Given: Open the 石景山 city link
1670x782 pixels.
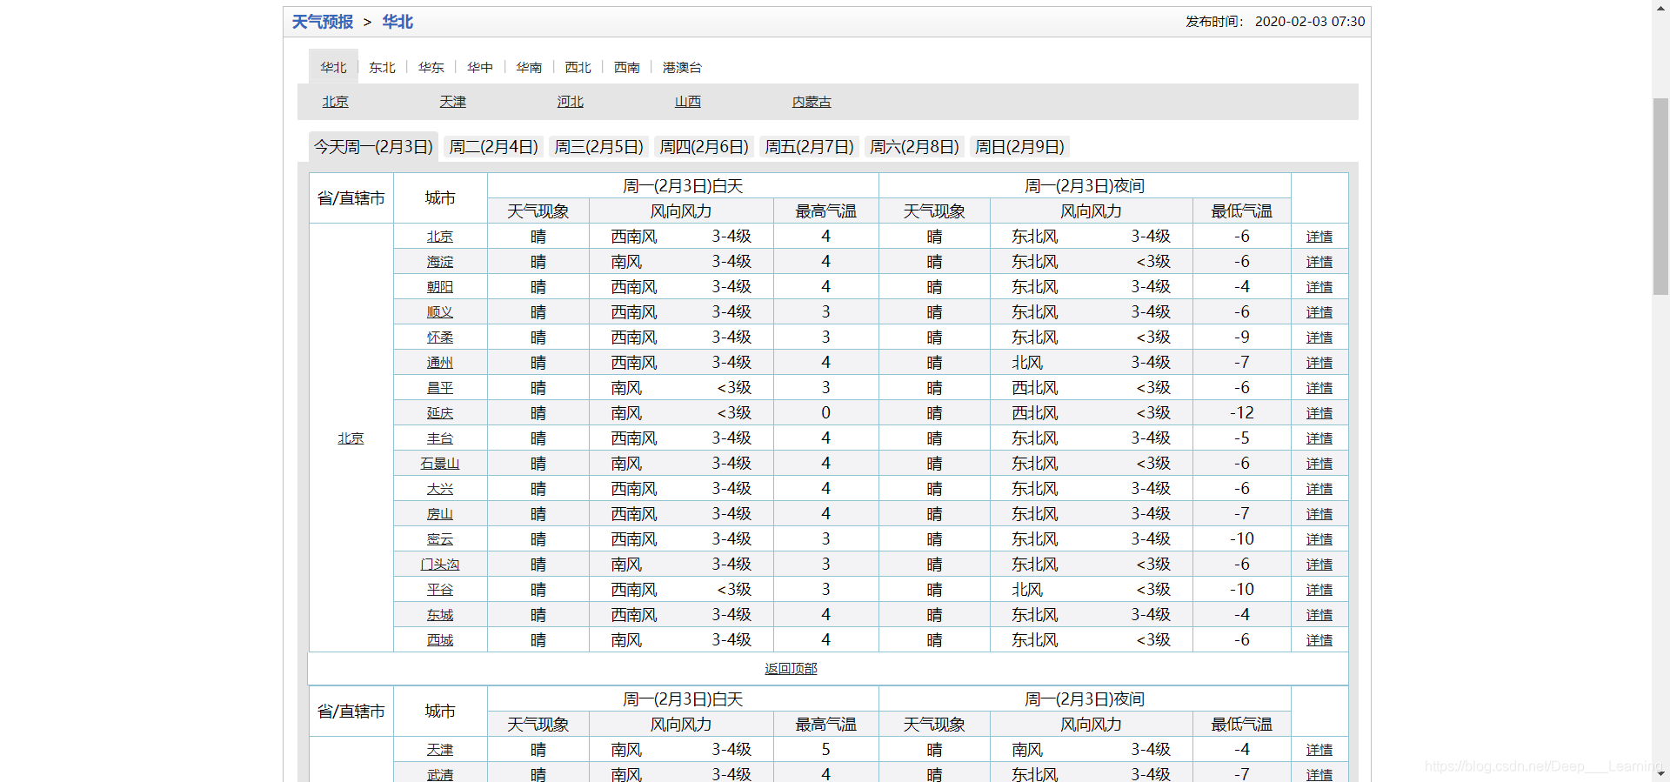Looking at the screenshot, I should click(x=440, y=464).
